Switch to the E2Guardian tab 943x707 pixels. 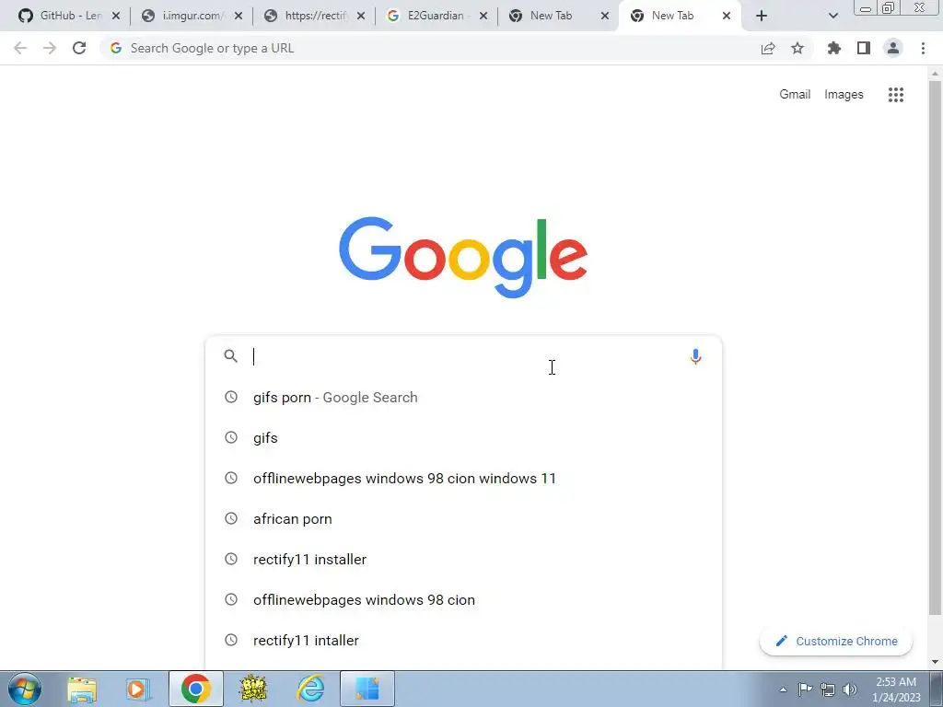click(x=437, y=16)
